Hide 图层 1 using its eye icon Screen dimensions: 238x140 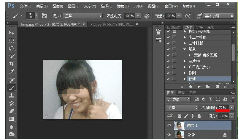[169, 125]
